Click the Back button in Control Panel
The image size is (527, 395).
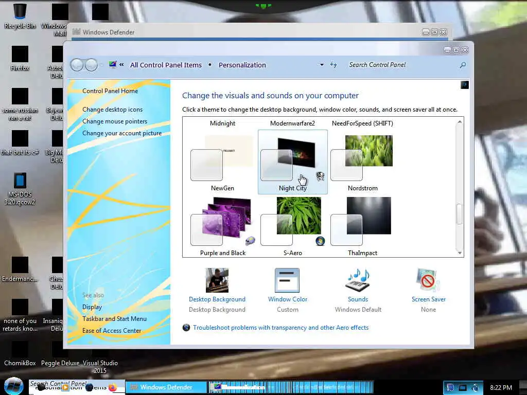click(77, 65)
